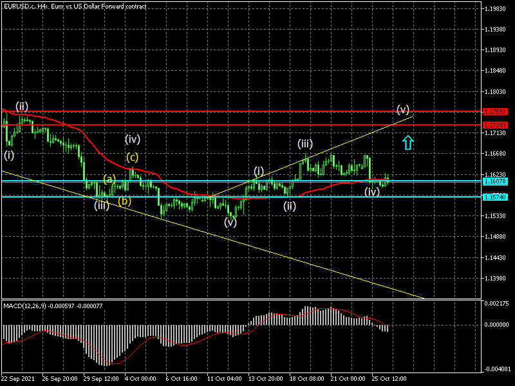The width and height of the screenshot is (515, 386).
Task: Select the yellow (c) wave label
Action: (x=132, y=157)
